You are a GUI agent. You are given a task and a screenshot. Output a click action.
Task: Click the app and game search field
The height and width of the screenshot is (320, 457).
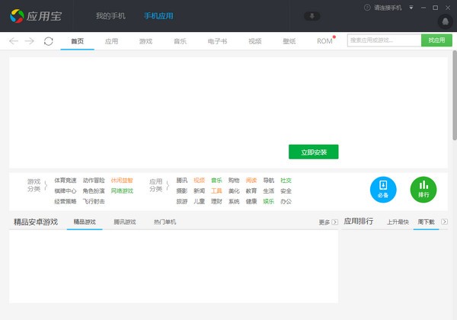tap(384, 40)
